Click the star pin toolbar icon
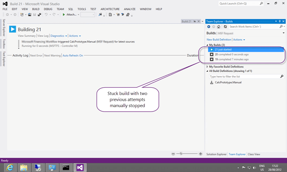Image resolution: width=287 pixels, height=172 pixels. [x=122, y=15]
